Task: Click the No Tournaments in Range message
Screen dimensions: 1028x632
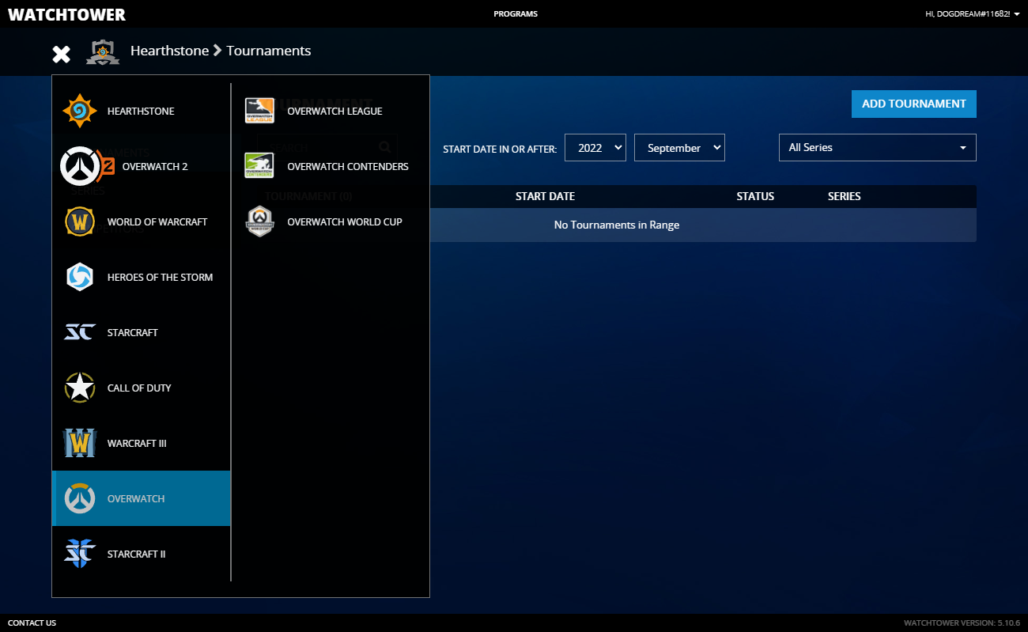Action: tap(617, 225)
